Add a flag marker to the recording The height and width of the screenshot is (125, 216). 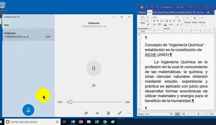[94, 86]
